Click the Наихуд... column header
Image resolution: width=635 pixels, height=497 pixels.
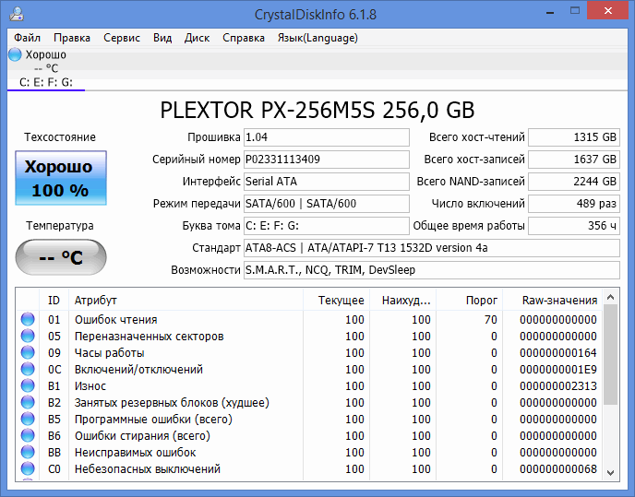403,300
